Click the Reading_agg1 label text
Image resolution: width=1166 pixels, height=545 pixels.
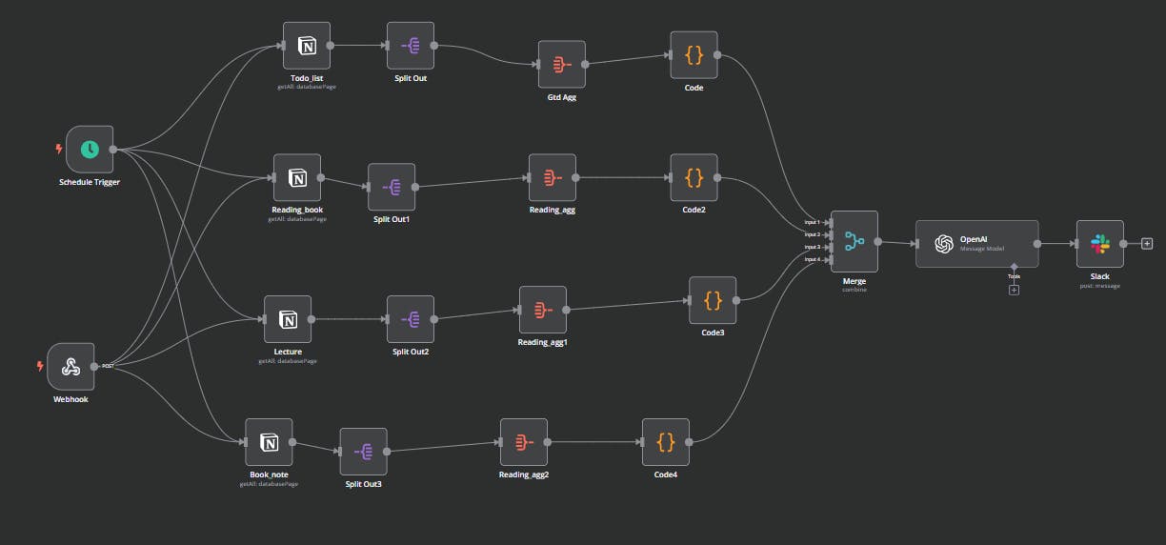(x=543, y=342)
